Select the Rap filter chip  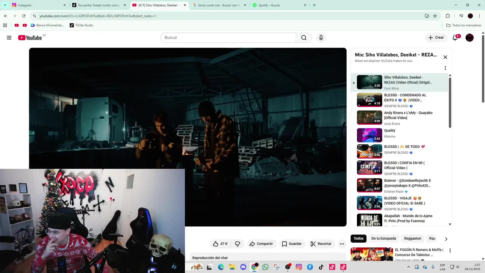432,238
